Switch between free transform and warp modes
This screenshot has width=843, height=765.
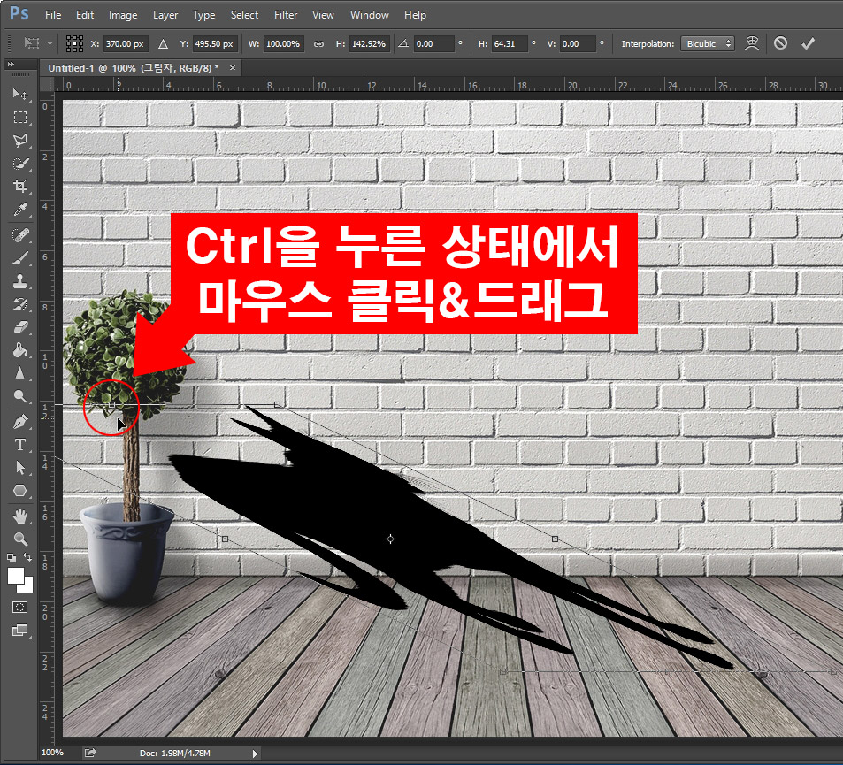751,42
